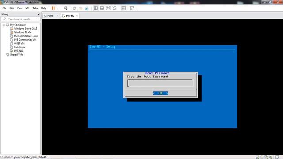The height and width of the screenshot is (159, 283).
Task: Select EVE Community VM
Action: pyautogui.click(x=25, y=40)
